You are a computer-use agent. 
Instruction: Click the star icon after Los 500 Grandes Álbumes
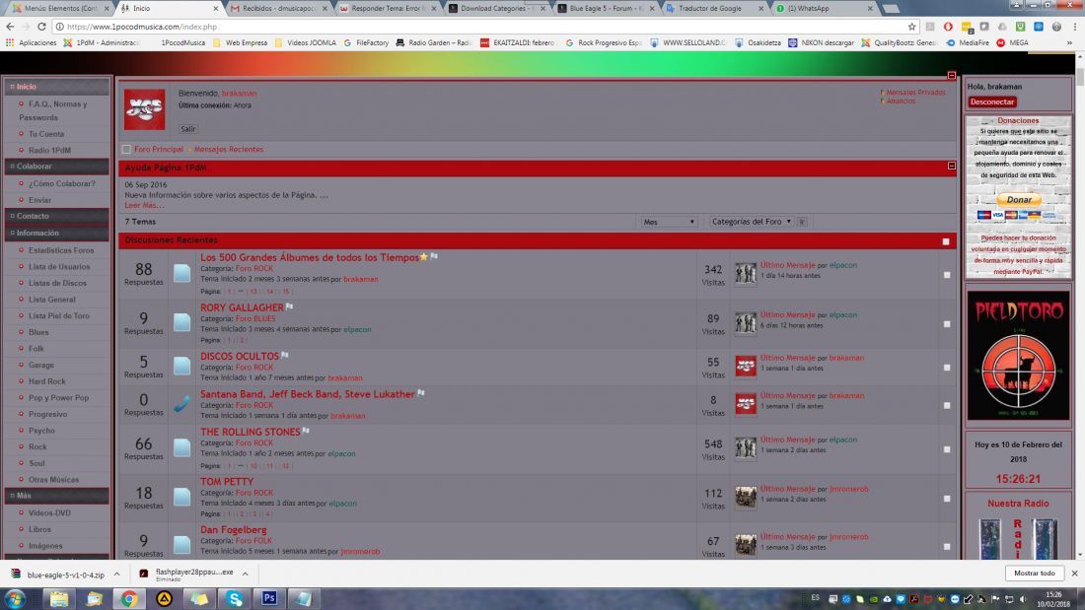pyautogui.click(x=423, y=256)
